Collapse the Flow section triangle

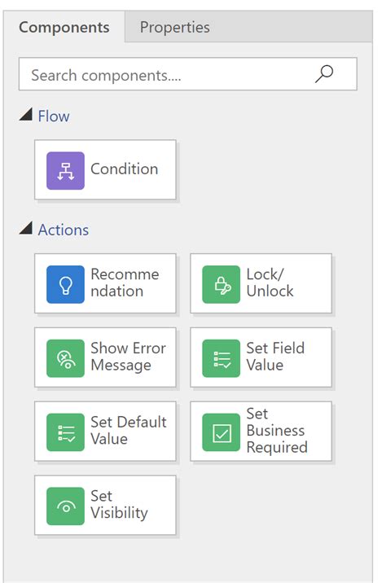point(26,115)
